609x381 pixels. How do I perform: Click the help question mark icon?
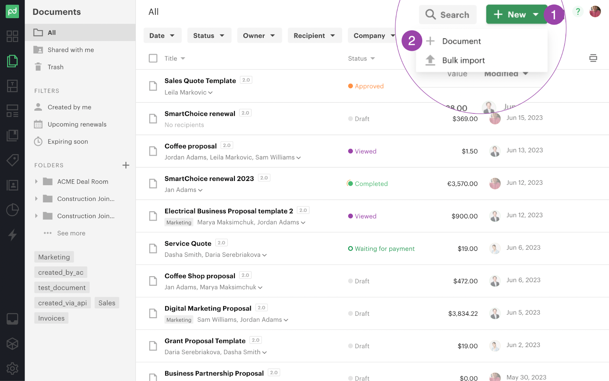(577, 12)
